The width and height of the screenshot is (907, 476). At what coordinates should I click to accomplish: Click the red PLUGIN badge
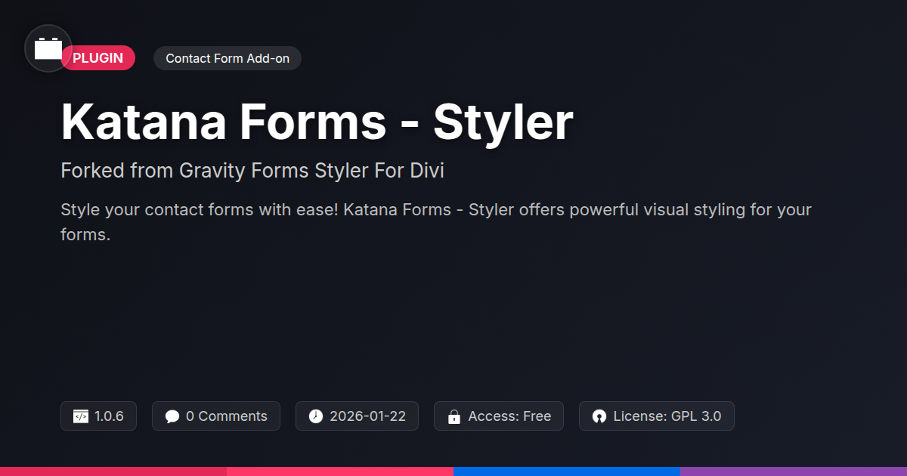click(98, 58)
